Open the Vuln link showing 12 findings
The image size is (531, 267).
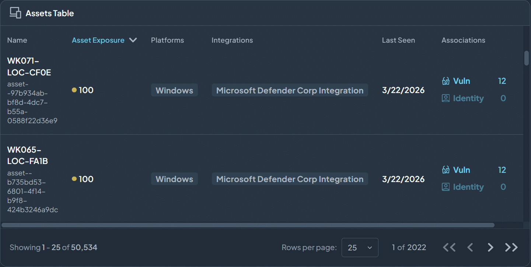coord(461,81)
